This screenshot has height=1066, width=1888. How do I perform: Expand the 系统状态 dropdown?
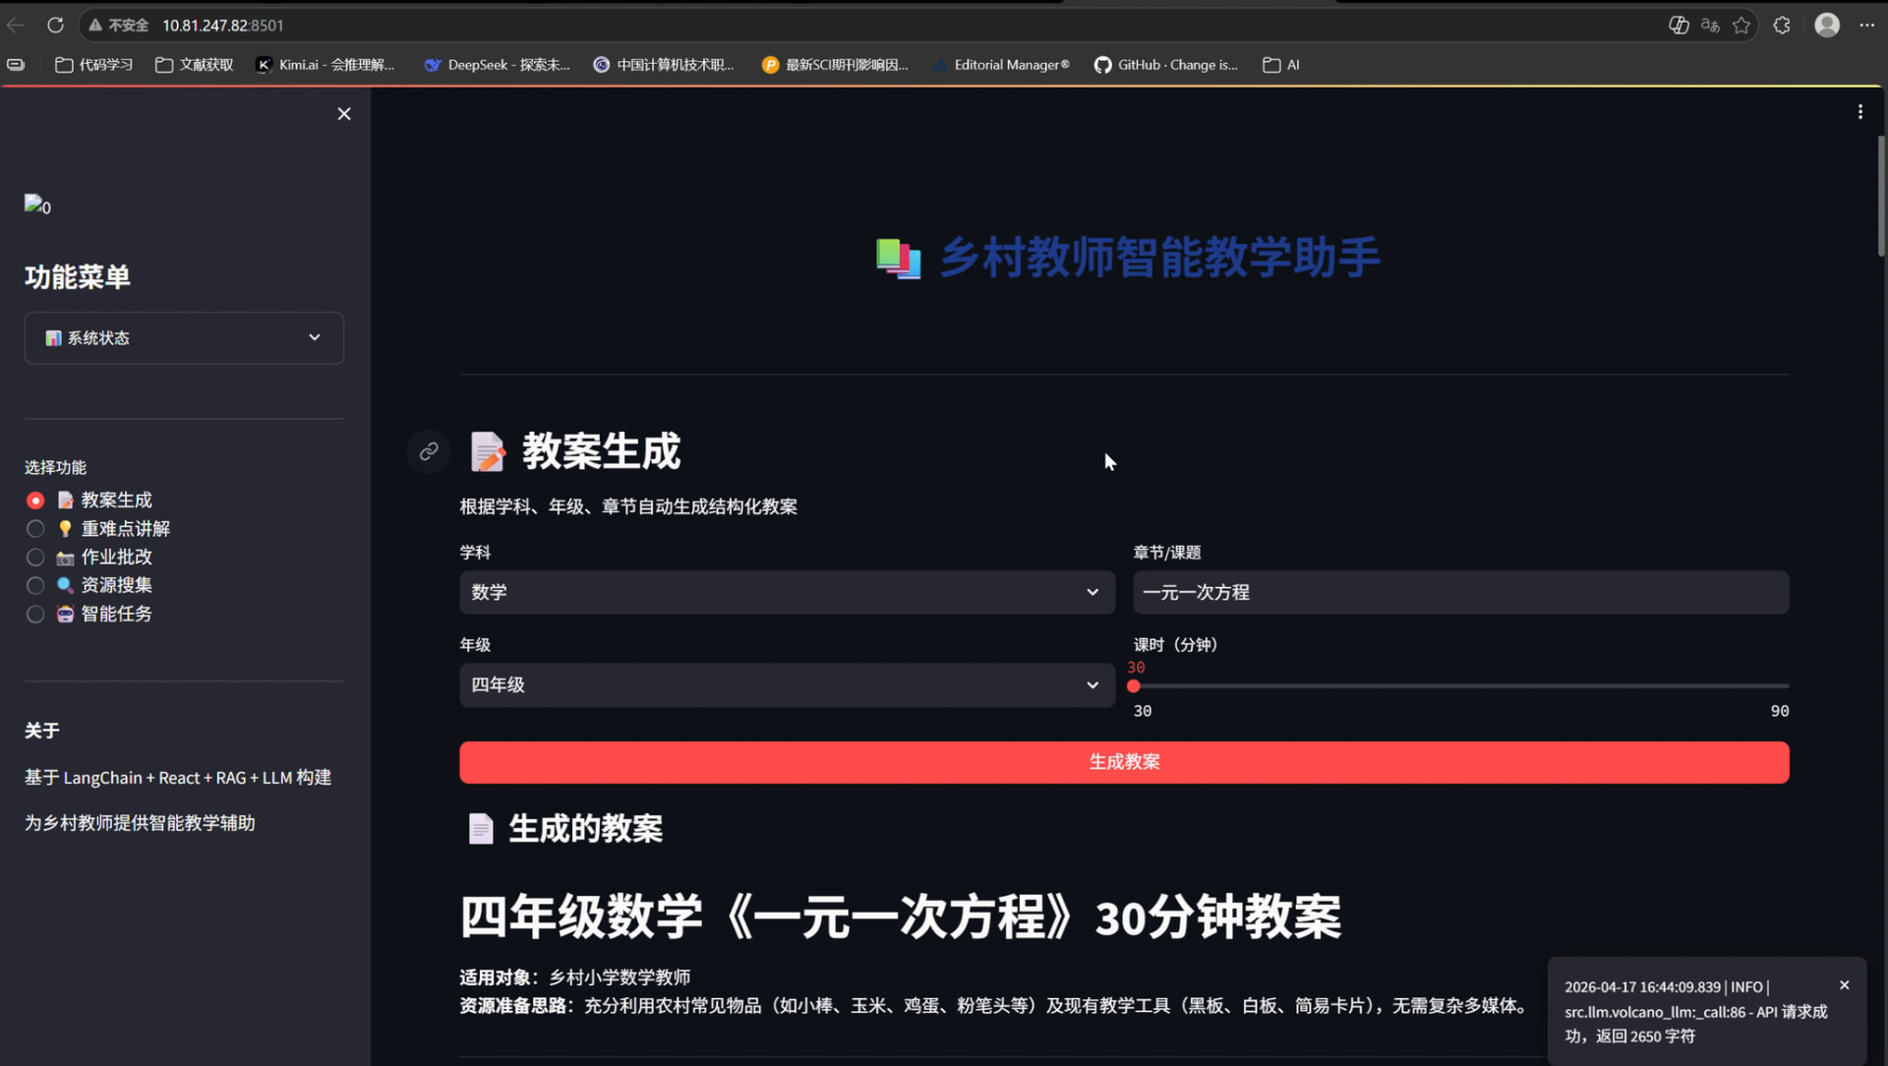coord(184,338)
